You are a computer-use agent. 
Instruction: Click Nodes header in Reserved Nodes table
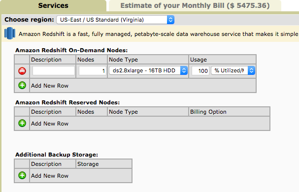coord(86,112)
